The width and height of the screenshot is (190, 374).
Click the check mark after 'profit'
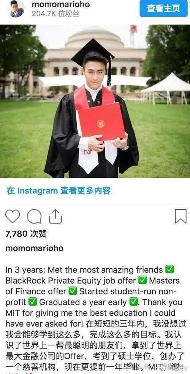click(x=32, y=302)
